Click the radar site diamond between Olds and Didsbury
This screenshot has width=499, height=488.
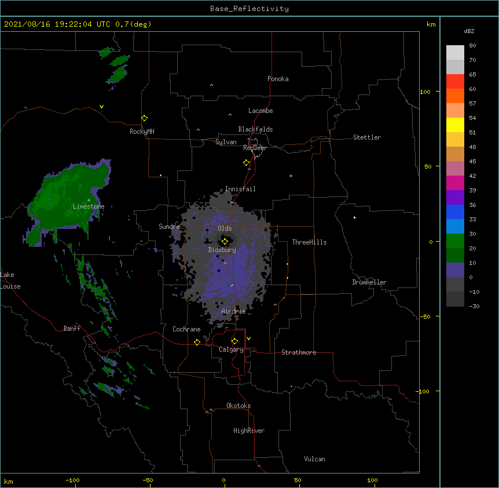coord(225,242)
